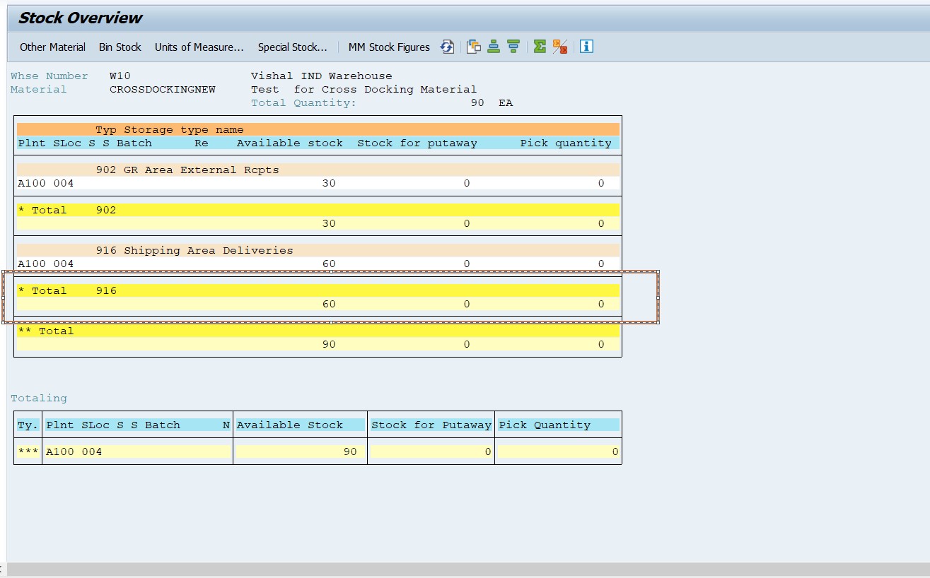Click the orange Subtotals icon
The image size is (930, 578).
point(560,47)
